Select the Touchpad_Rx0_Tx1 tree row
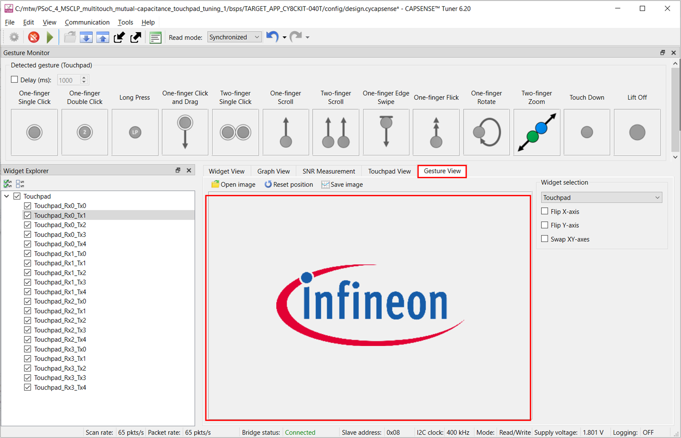 pos(109,215)
